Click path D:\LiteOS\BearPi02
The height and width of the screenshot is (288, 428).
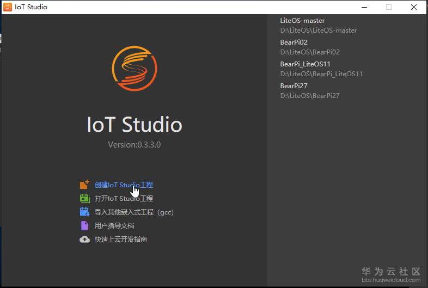point(310,52)
